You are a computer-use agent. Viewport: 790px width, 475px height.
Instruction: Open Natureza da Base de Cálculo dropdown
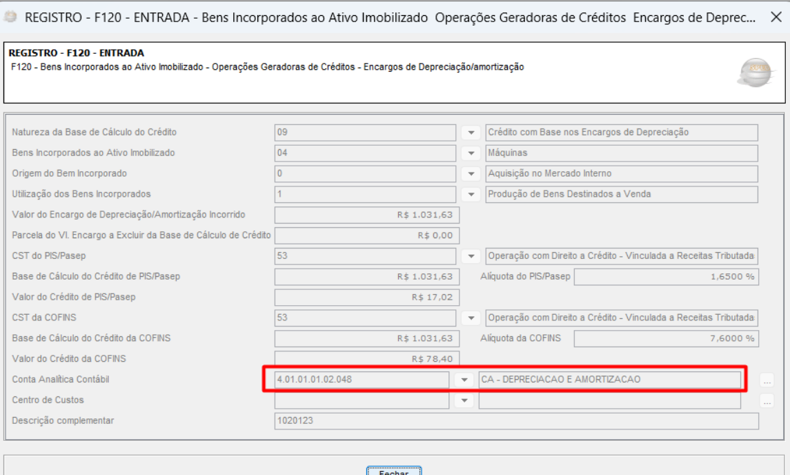[471, 133]
